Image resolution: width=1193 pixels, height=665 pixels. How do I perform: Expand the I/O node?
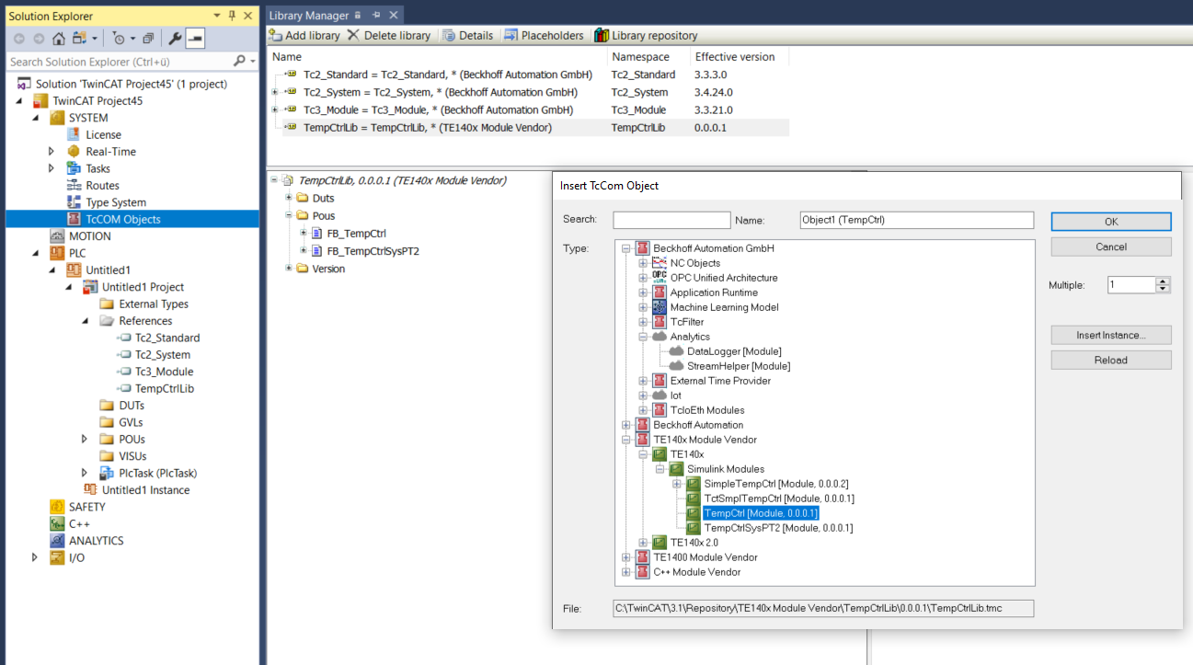[36, 557]
